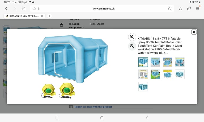Select fourth thumbnail in second row
This screenshot has height=122, width=204.
coord(180,74)
